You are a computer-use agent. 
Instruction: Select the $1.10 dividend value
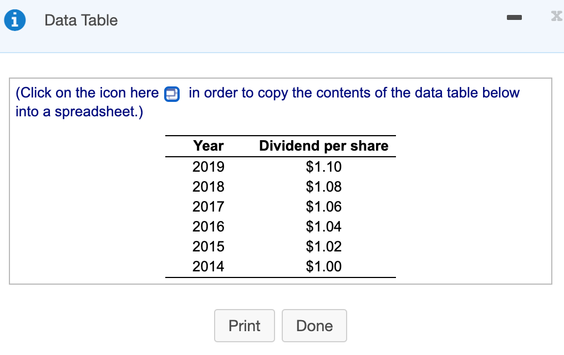(324, 167)
